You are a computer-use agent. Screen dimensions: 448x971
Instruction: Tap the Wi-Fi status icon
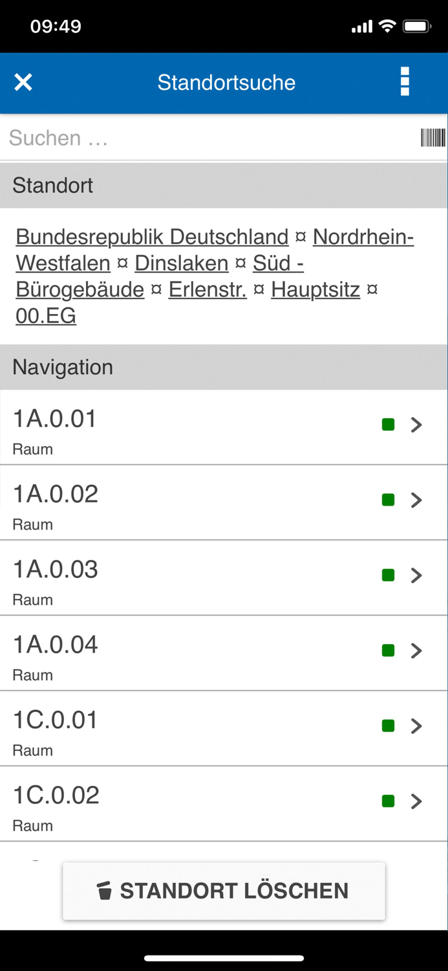coord(387,27)
